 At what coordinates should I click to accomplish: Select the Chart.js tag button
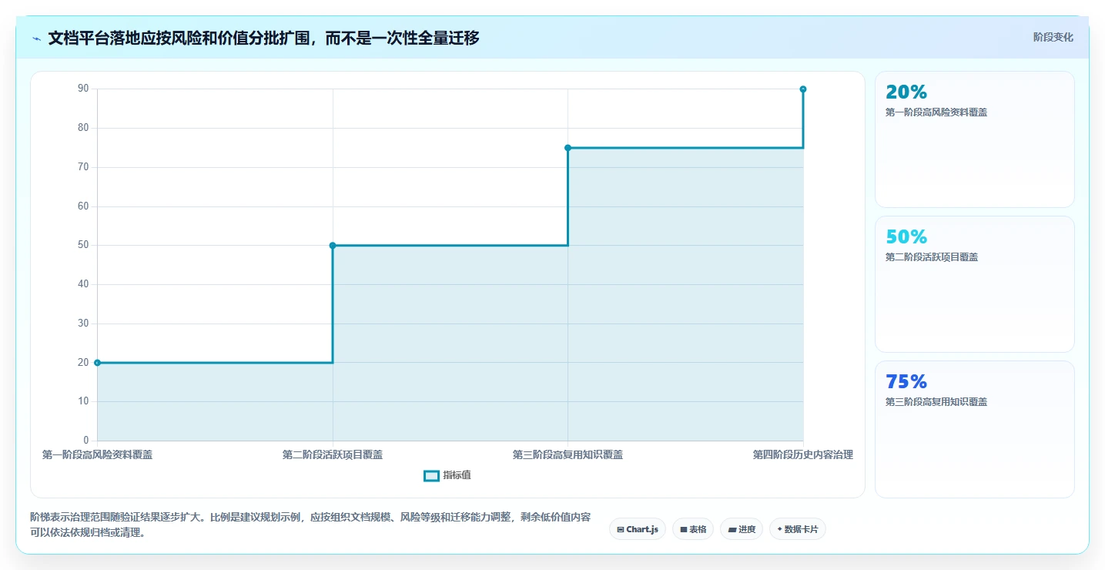point(638,529)
